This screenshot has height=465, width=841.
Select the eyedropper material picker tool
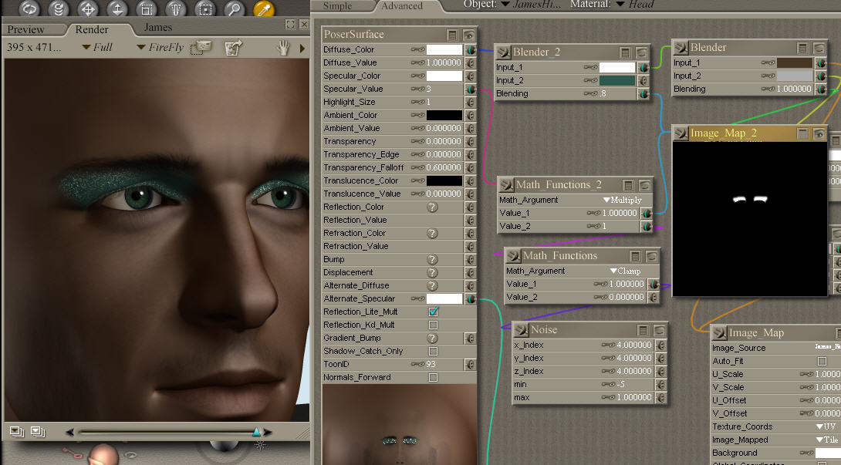(264, 9)
